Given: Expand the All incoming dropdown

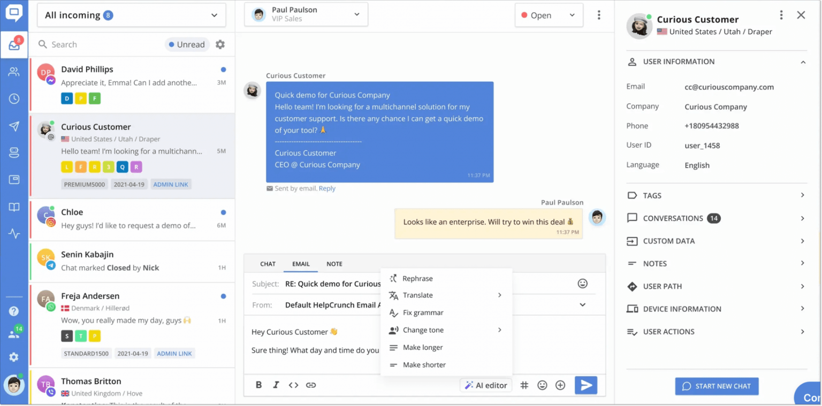Looking at the screenshot, I should (x=131, y=16).
